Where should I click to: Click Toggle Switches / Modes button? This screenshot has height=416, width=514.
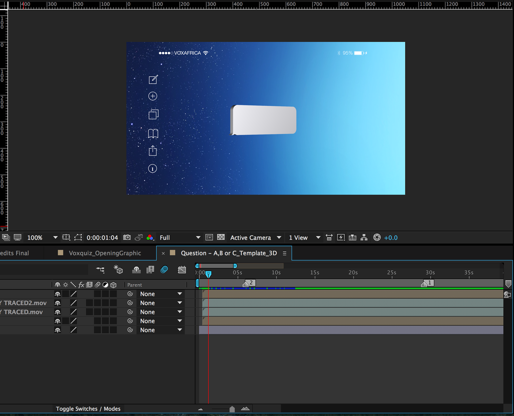pyautogui.click(x=88, y=409)
